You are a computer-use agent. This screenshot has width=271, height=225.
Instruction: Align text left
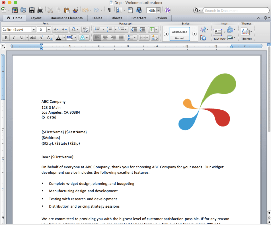[x=97, y=38]
